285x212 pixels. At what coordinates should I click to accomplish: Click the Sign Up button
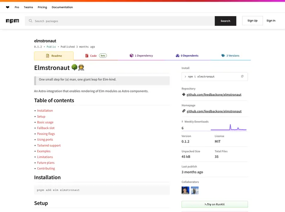click(252, 21)
